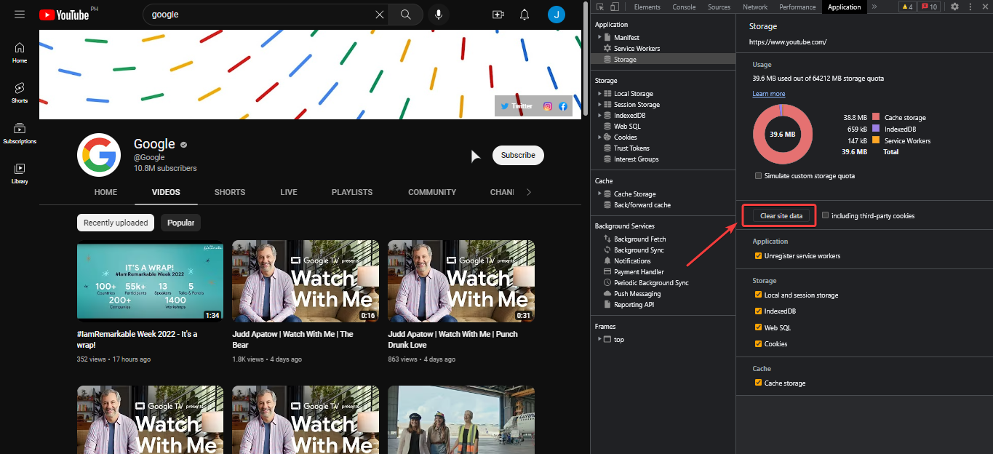Open the YouTube hamburger guide menu

point(20,15)
